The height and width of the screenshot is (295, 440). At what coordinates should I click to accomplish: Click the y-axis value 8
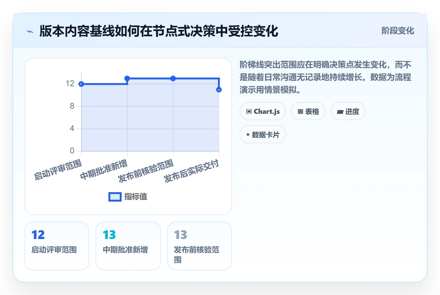(72, 106)
